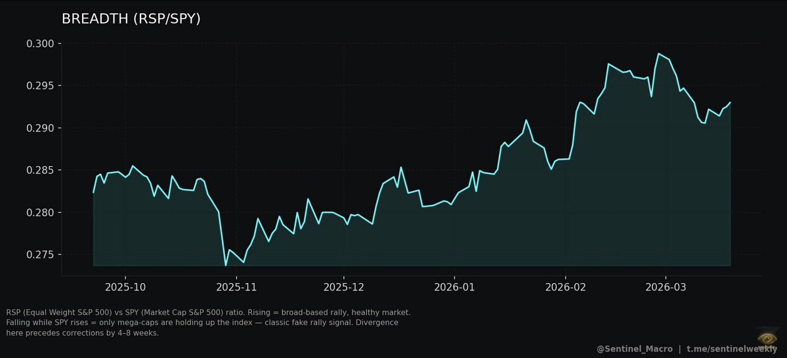
Task: Click the 0.275 y-axis label
Action: point(39,255)
